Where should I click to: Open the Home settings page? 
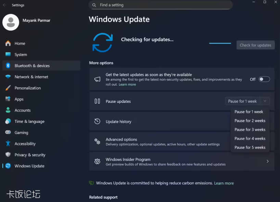41,43
